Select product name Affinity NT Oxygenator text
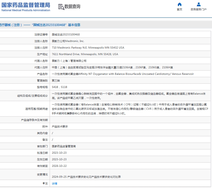This screenshot has height=188, width=212. [123, 74]
